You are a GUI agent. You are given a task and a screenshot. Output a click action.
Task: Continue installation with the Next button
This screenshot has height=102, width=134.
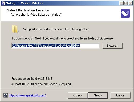click(x=98, y=95)
